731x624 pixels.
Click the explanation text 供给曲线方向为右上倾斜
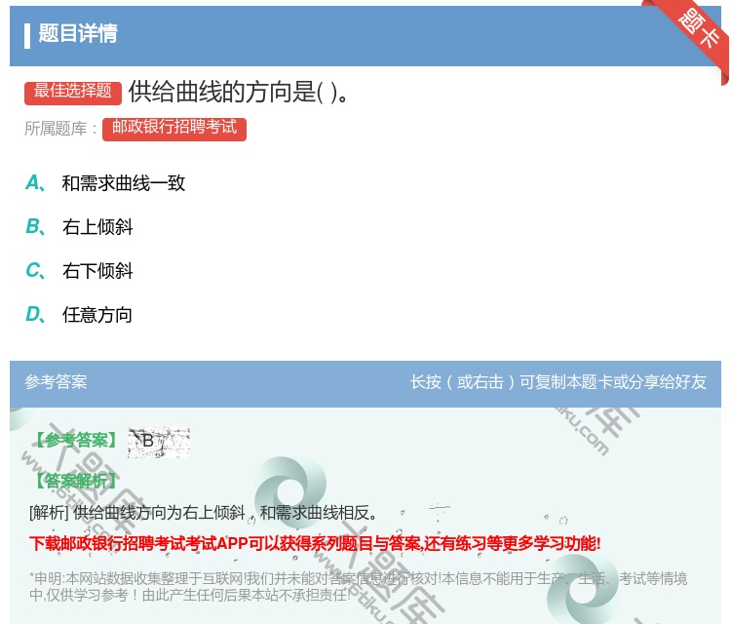pyautogui.click(x=204, y=513)
